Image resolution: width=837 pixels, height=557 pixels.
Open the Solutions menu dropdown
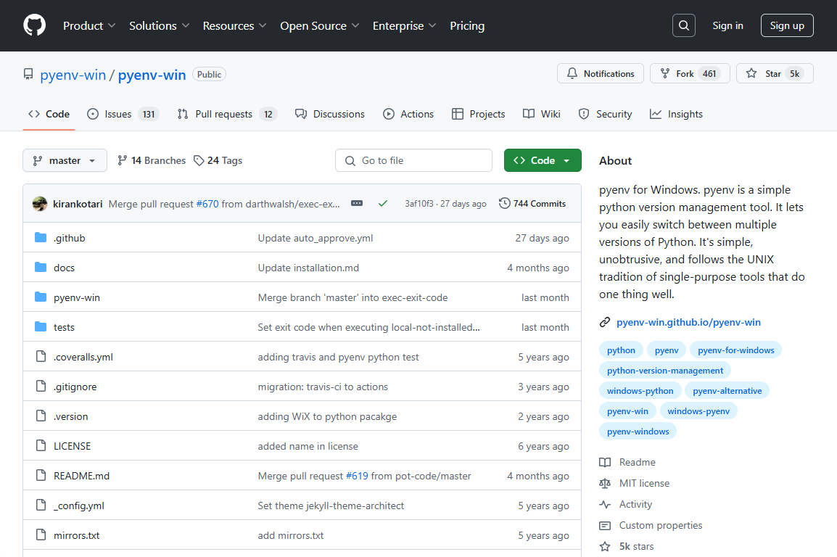(x=159, y=25)
